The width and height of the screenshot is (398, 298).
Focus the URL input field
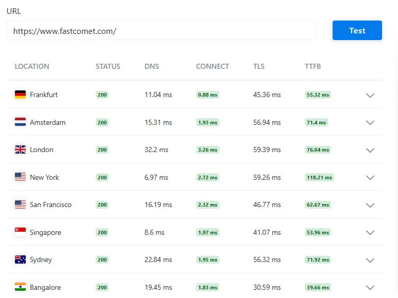162,31
